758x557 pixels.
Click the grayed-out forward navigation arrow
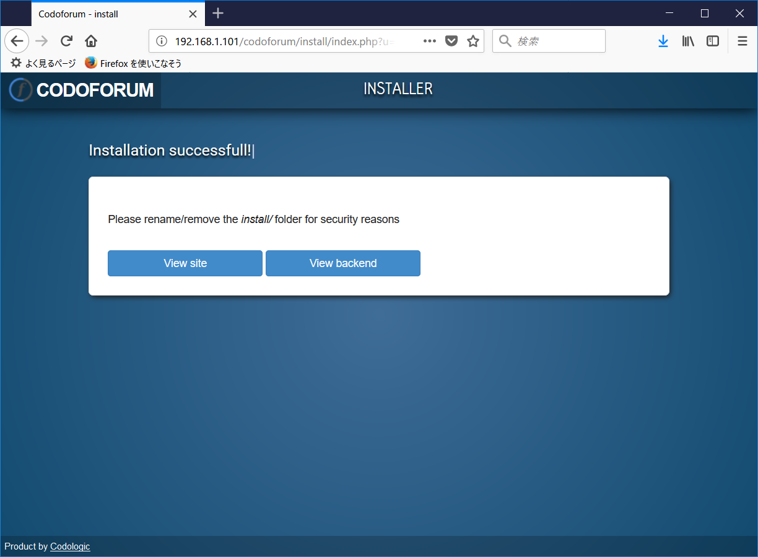click(41, 41)
